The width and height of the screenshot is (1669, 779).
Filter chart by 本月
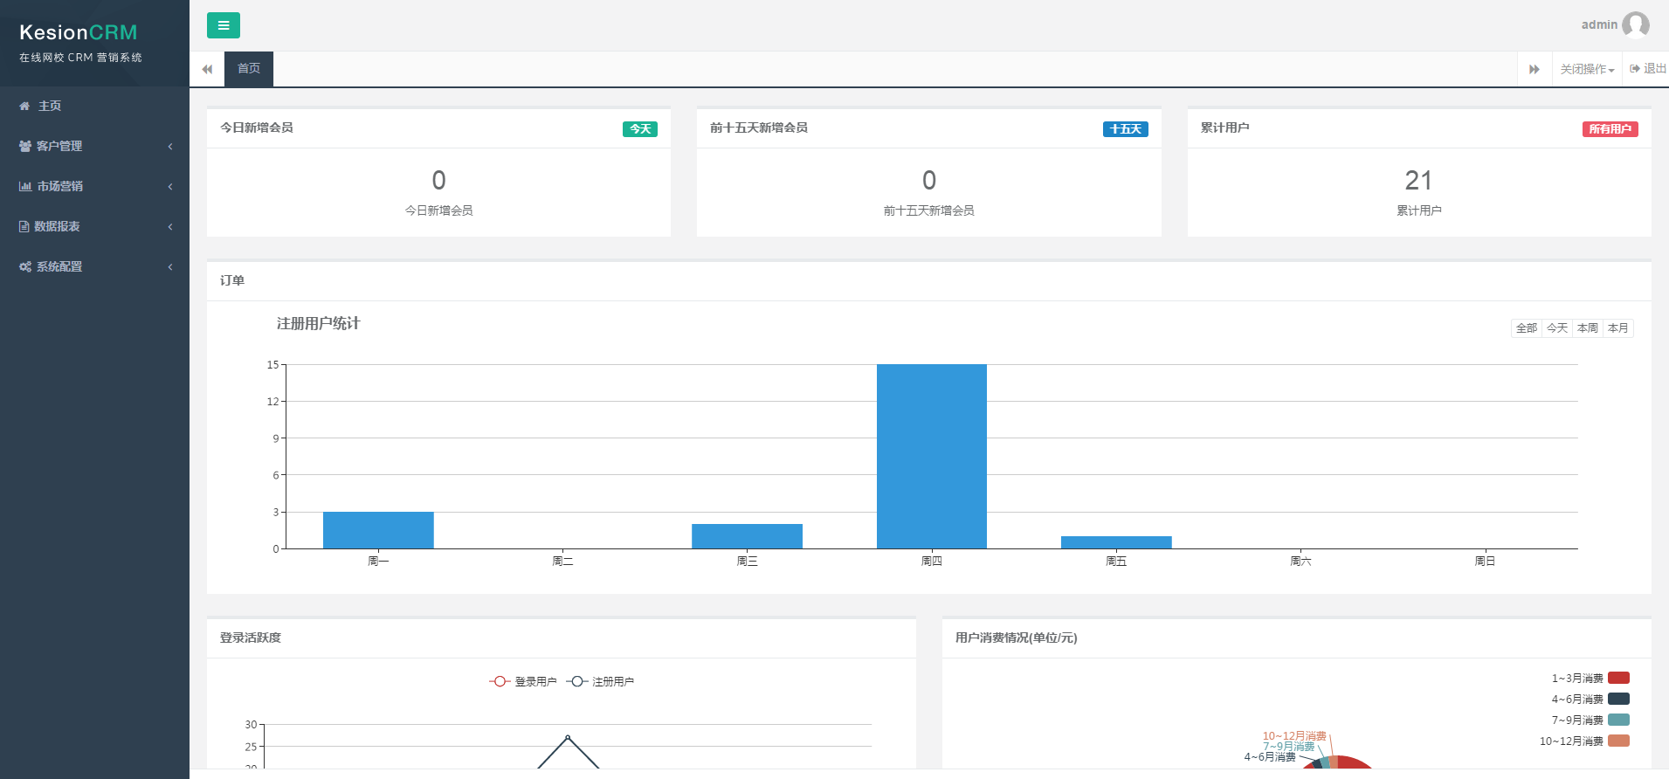[1617, 328]
